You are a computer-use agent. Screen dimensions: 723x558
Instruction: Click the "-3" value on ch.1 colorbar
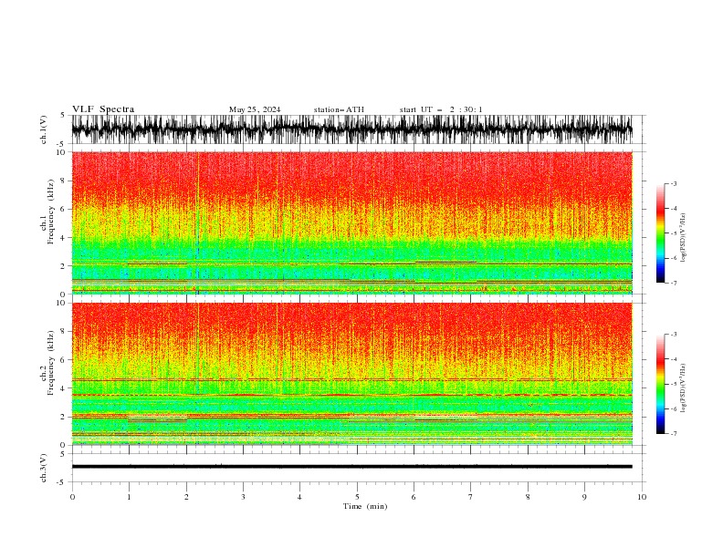pyautogui.click(x=674, y=183)
